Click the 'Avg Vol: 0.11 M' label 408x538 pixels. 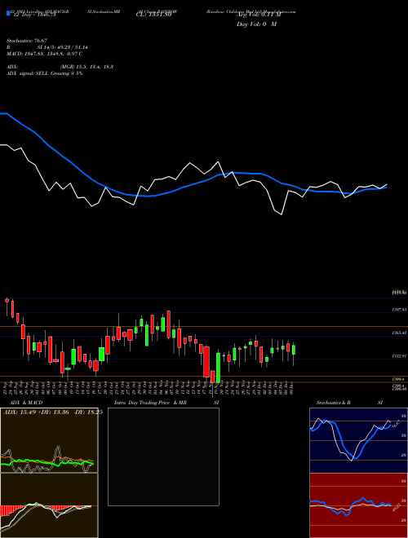click(259, 15)
